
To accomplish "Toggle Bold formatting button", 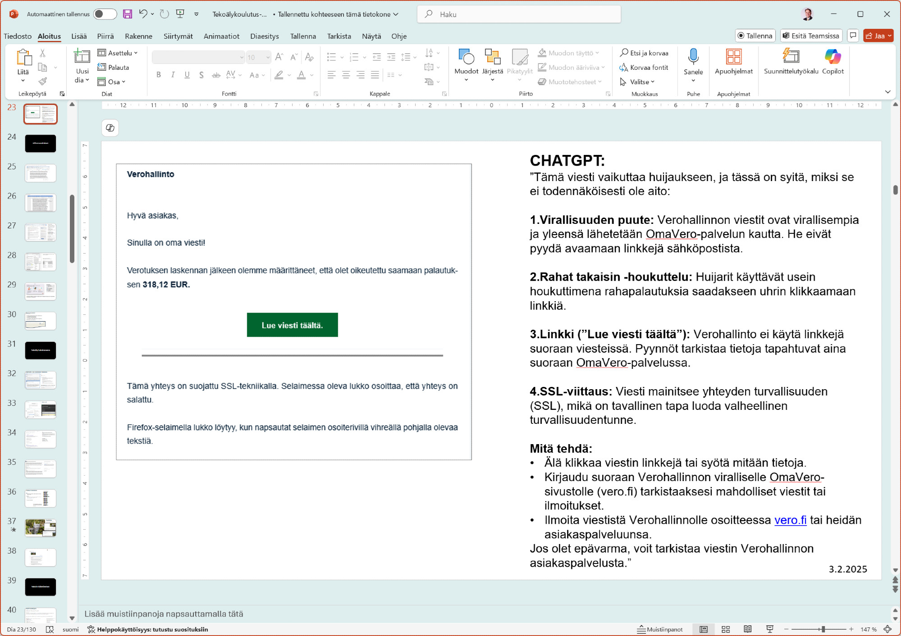I will pos(159,75).
